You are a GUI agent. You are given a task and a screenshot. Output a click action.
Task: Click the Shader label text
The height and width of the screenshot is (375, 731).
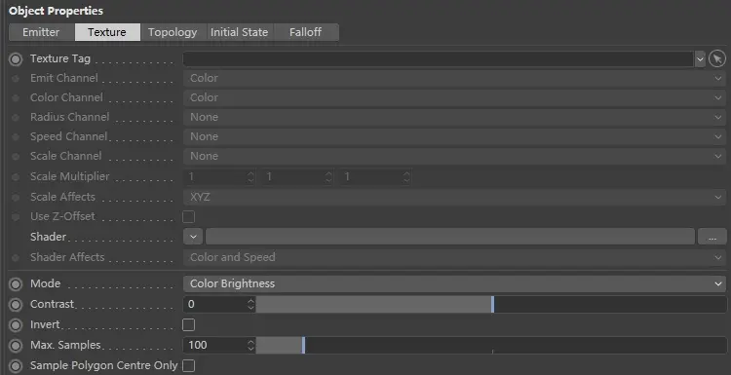point(48,237)
